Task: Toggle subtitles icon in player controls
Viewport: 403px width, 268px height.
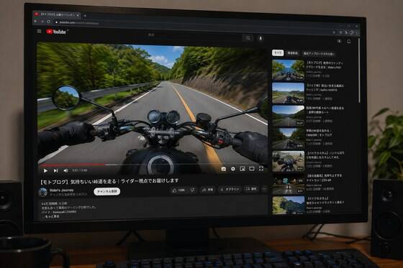Action: (224, 169)
